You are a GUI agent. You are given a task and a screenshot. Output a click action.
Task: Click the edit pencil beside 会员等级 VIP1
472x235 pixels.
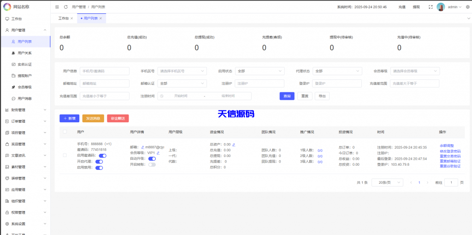pyautogui.click(x=158, y=152)
